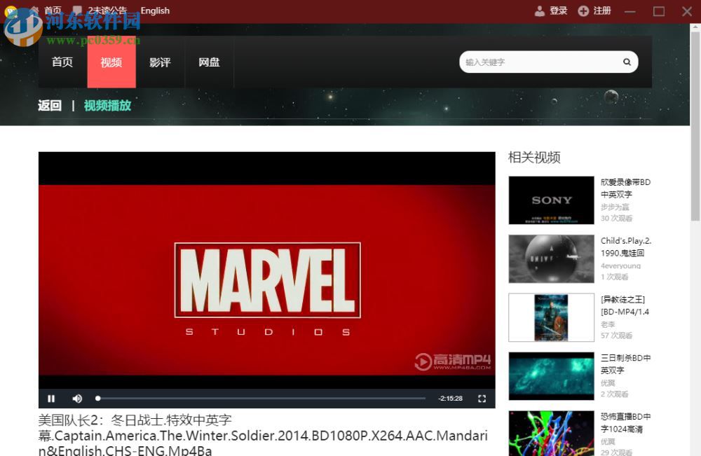Screen dimensions: 701x456
Task: Click the 恐怖直播BD中字1024高清 title
Action: [x=625, y=422]
